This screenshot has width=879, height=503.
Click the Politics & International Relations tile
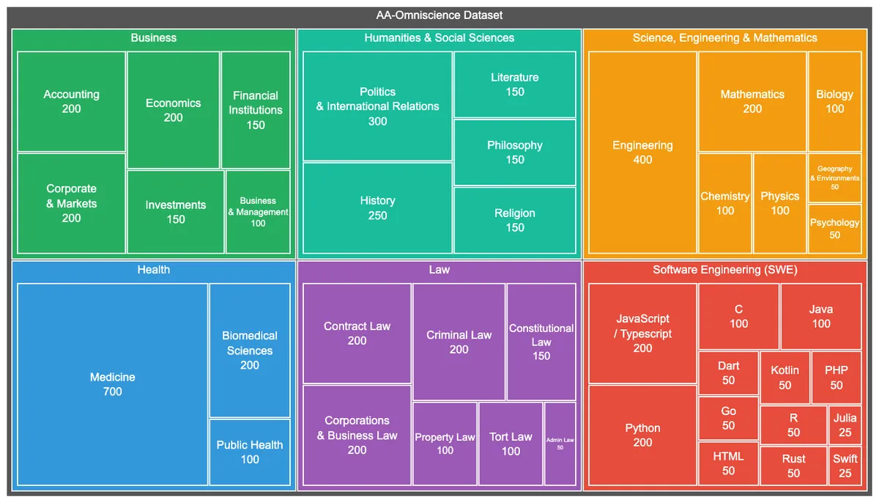pos(377,106)
